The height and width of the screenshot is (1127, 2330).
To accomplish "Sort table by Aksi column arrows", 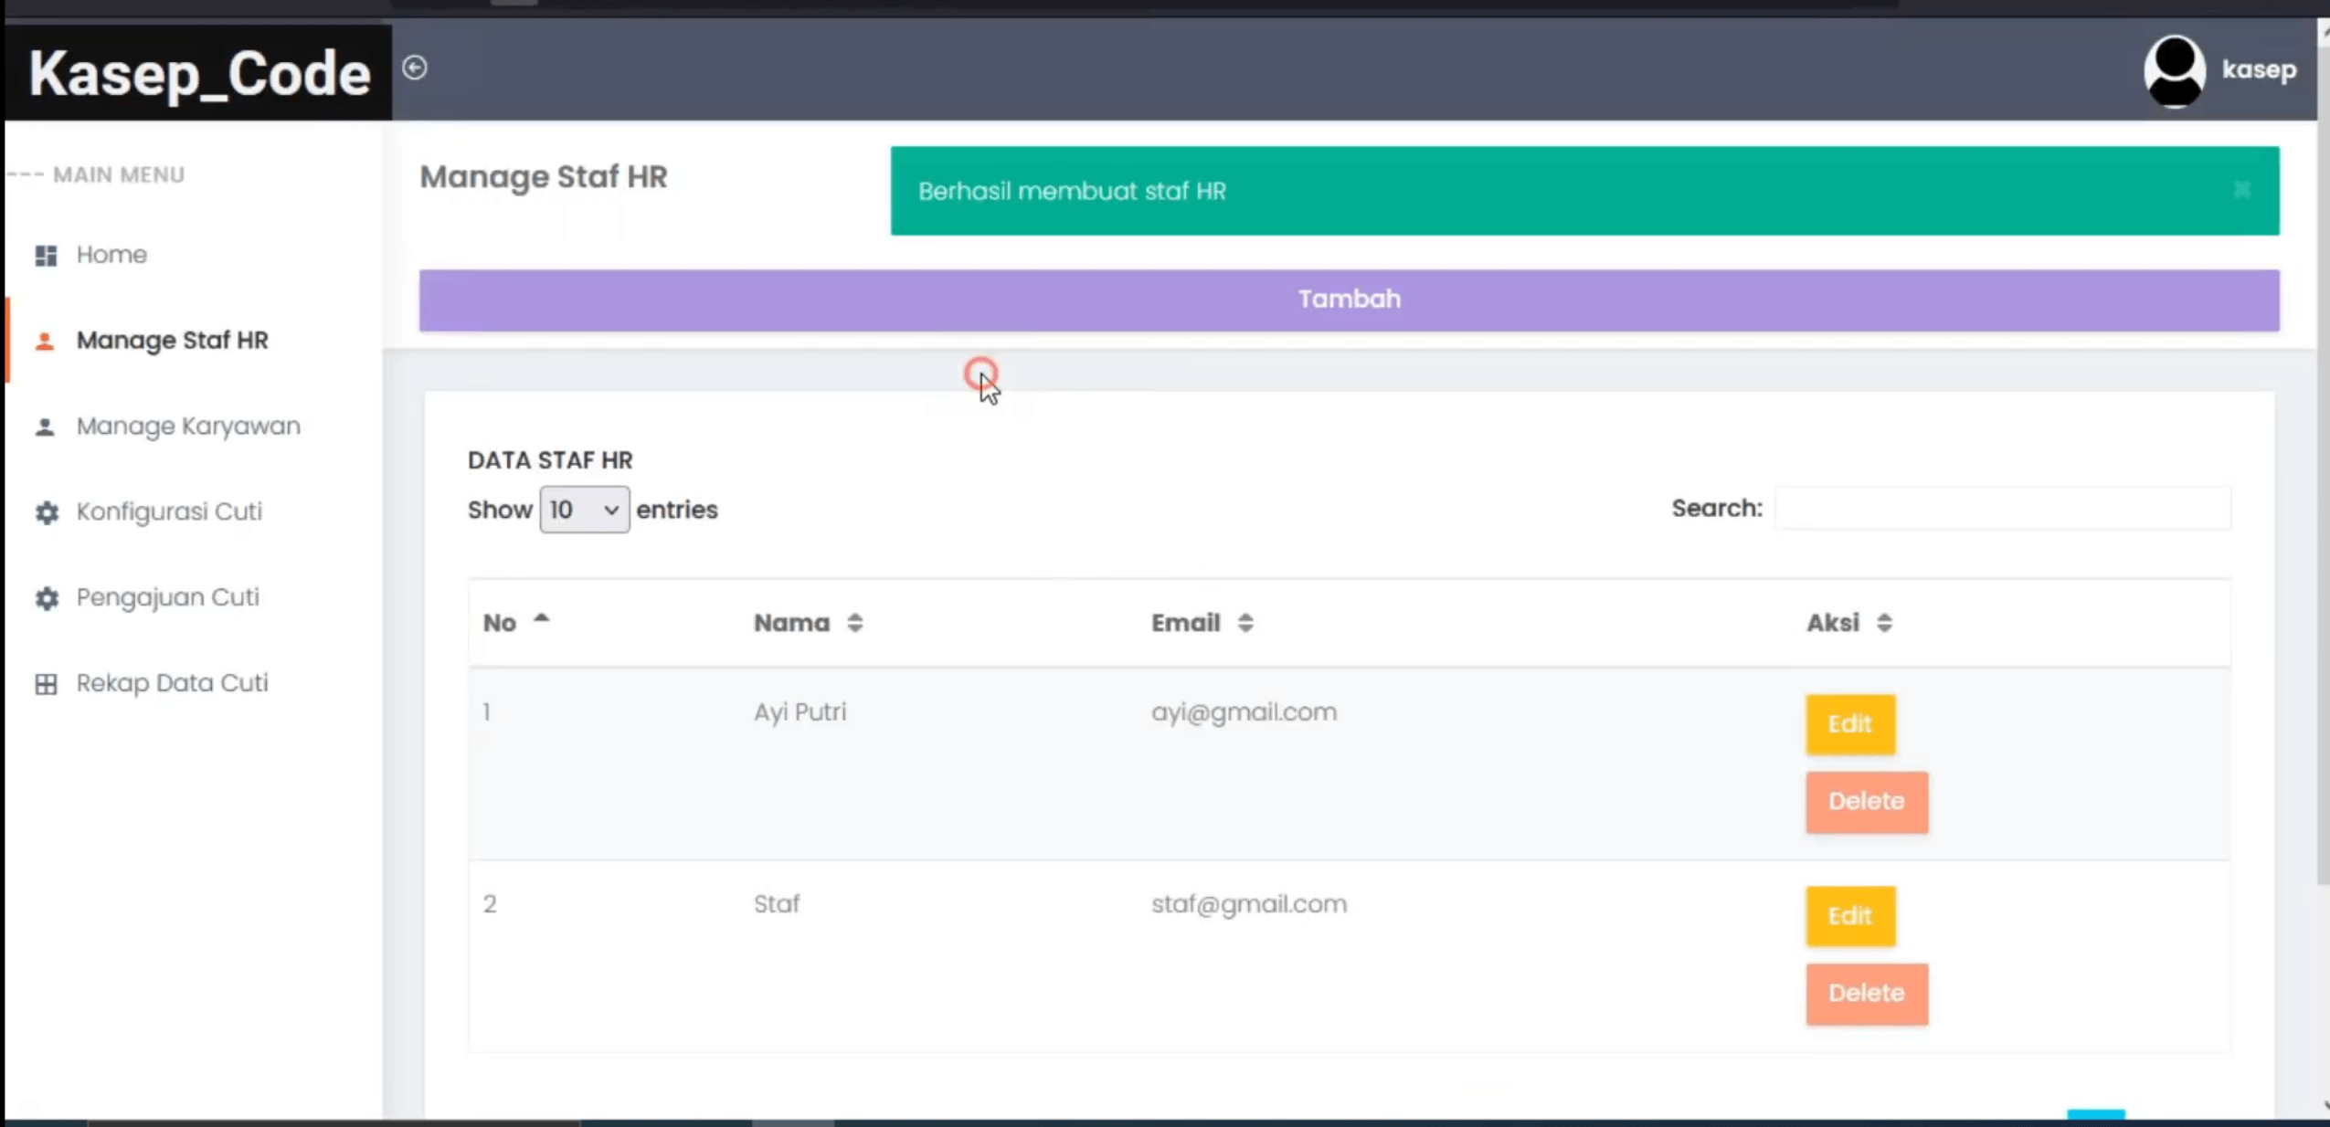I will point(1884,623).
